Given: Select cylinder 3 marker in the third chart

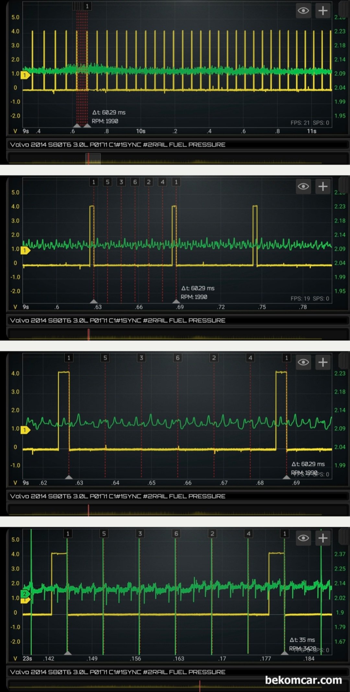Looking at the screenshot, I should pos(141,358).
